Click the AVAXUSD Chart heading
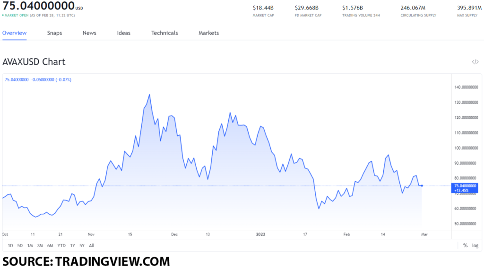 click(x=34, y=62)
